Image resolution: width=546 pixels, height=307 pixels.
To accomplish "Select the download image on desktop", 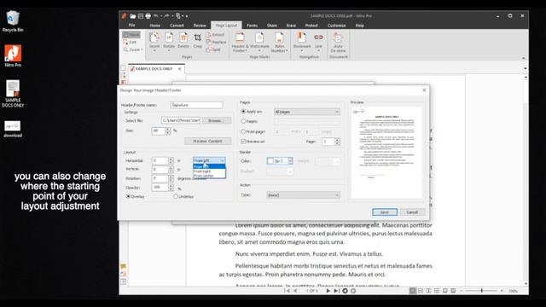I will pyautogui.click(x=13, y=129).
